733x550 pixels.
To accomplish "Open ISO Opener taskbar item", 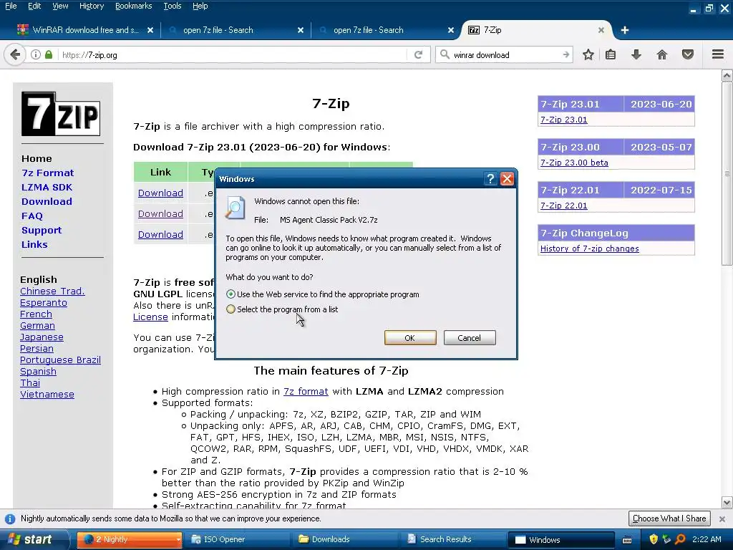I will coord(238,539).
